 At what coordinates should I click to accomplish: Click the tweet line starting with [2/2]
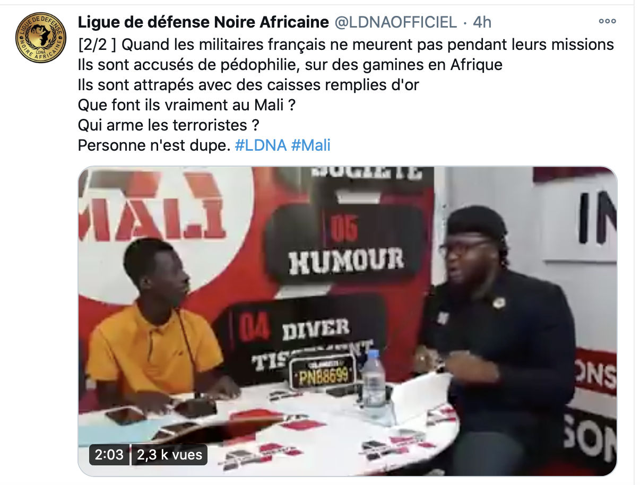coord(346,44)
